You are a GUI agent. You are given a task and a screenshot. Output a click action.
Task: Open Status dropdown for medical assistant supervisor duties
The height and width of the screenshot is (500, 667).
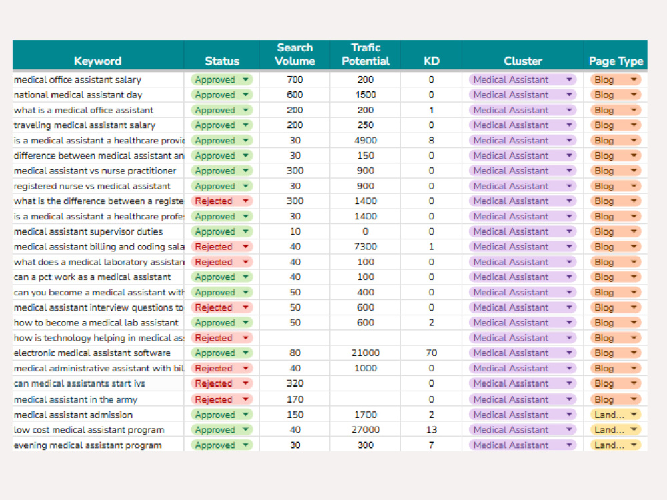point(221,231)
